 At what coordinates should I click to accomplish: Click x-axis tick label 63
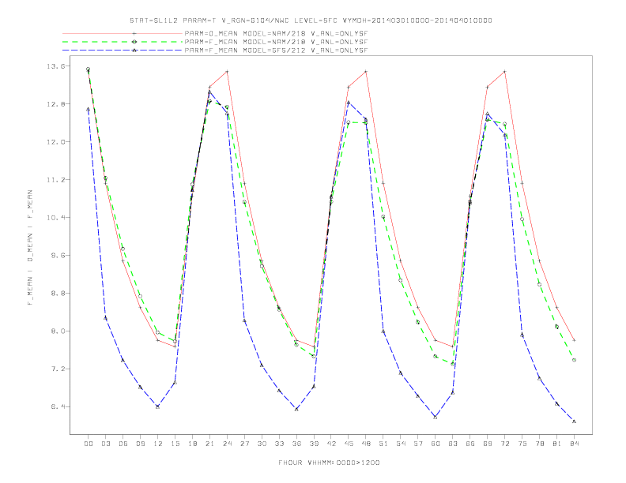[x=453, y=444]
